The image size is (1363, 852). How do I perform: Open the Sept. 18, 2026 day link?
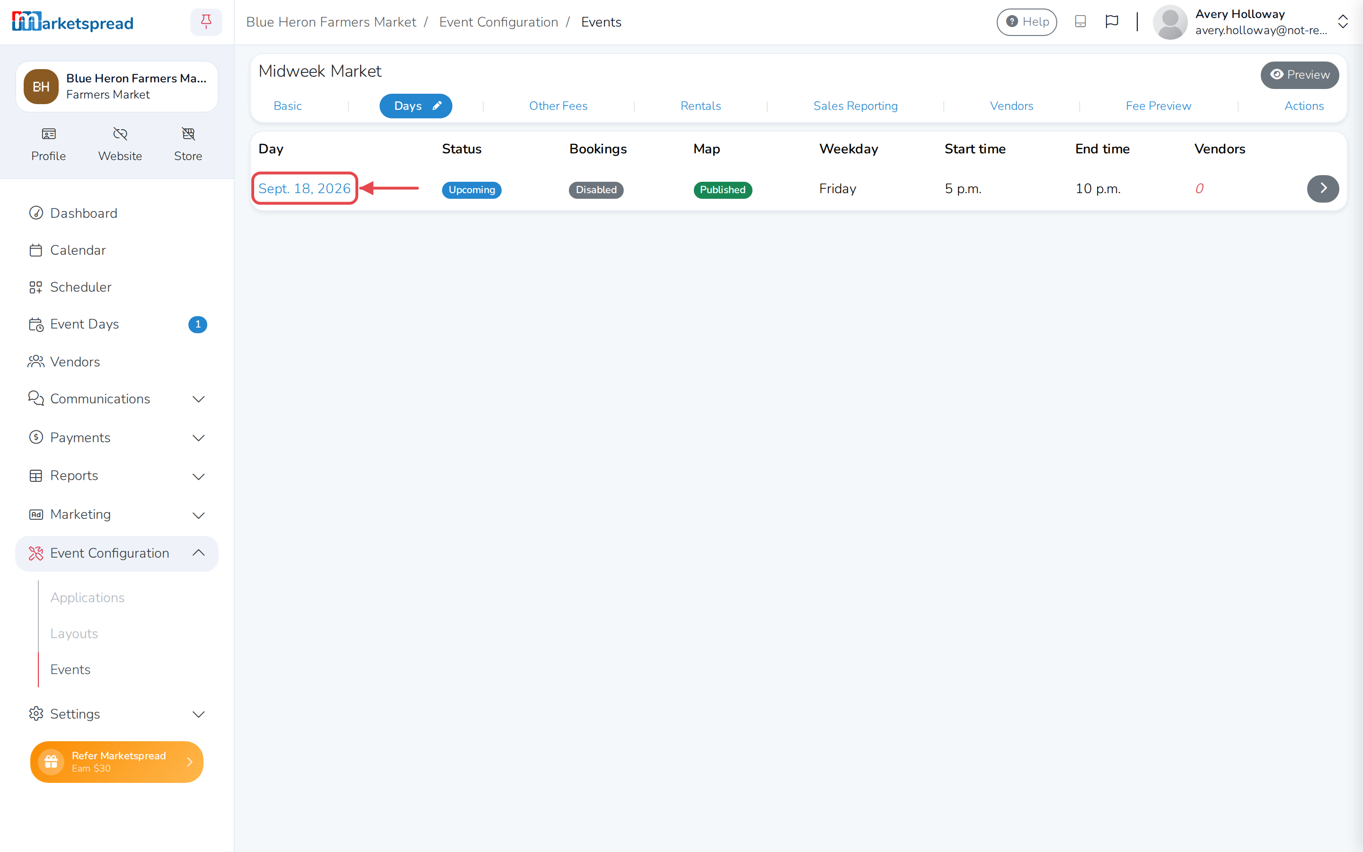click(304, 189)
